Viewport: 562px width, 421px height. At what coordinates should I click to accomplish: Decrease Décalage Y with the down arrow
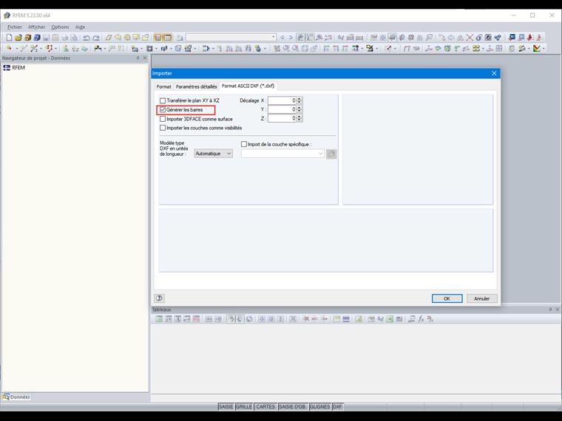(299, 112)
